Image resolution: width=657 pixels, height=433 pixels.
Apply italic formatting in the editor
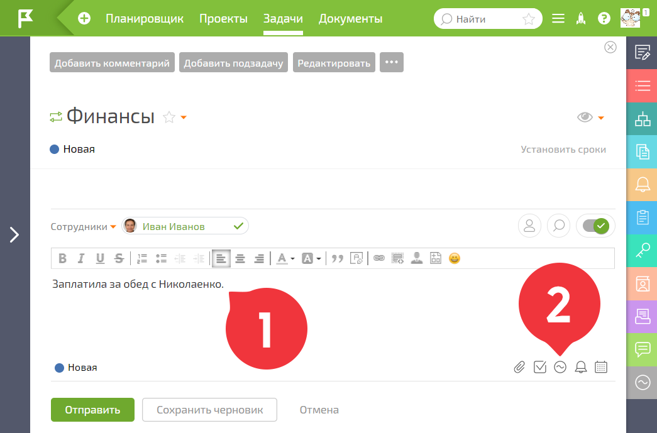81,258
